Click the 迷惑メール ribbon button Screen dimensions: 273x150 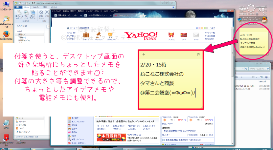click(41, 15)
